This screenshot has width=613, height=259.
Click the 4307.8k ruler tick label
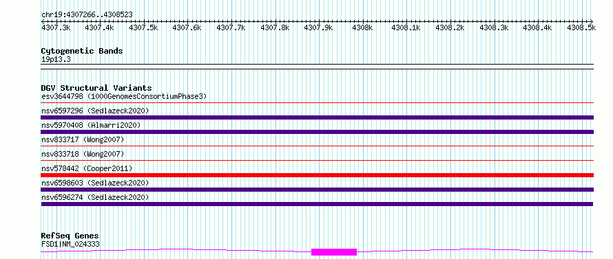click(x=275, y=27)
